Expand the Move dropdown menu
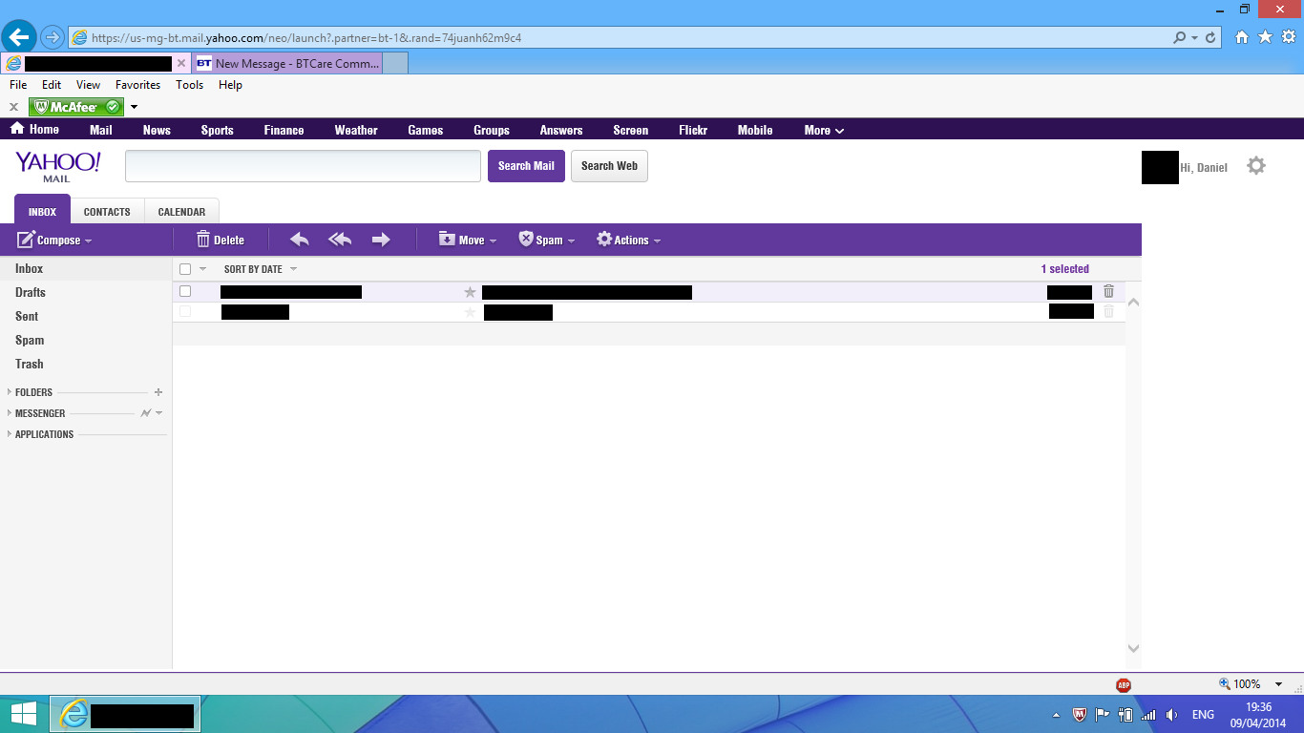Screen dimensions: 1304x733 click(x=468, y=240)
